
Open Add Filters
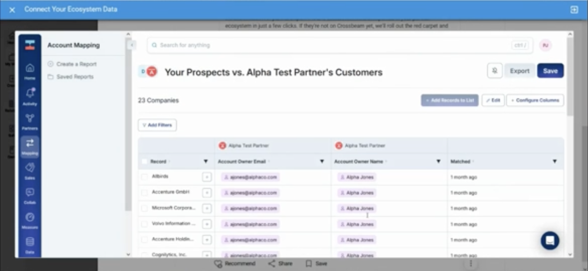157,125
